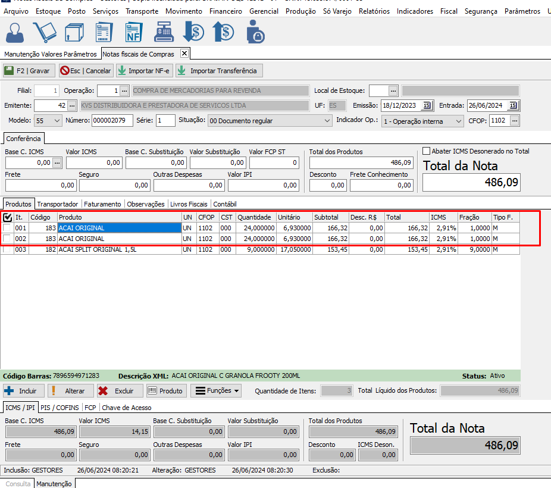The height and width of the screenshot is (488, 551).
Task: Open the Emissão date calendar picker
Action: click(426, 106)
